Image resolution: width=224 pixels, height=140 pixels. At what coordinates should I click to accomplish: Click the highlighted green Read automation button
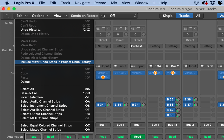[138, 137]
